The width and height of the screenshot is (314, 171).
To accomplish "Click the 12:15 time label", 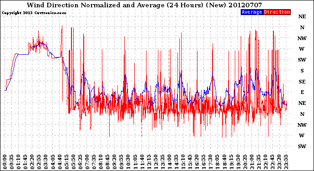I will coord(149,162).
